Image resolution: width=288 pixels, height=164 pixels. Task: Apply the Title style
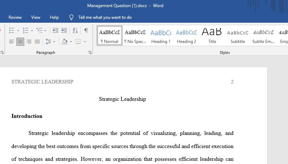(x=212, y=36)
